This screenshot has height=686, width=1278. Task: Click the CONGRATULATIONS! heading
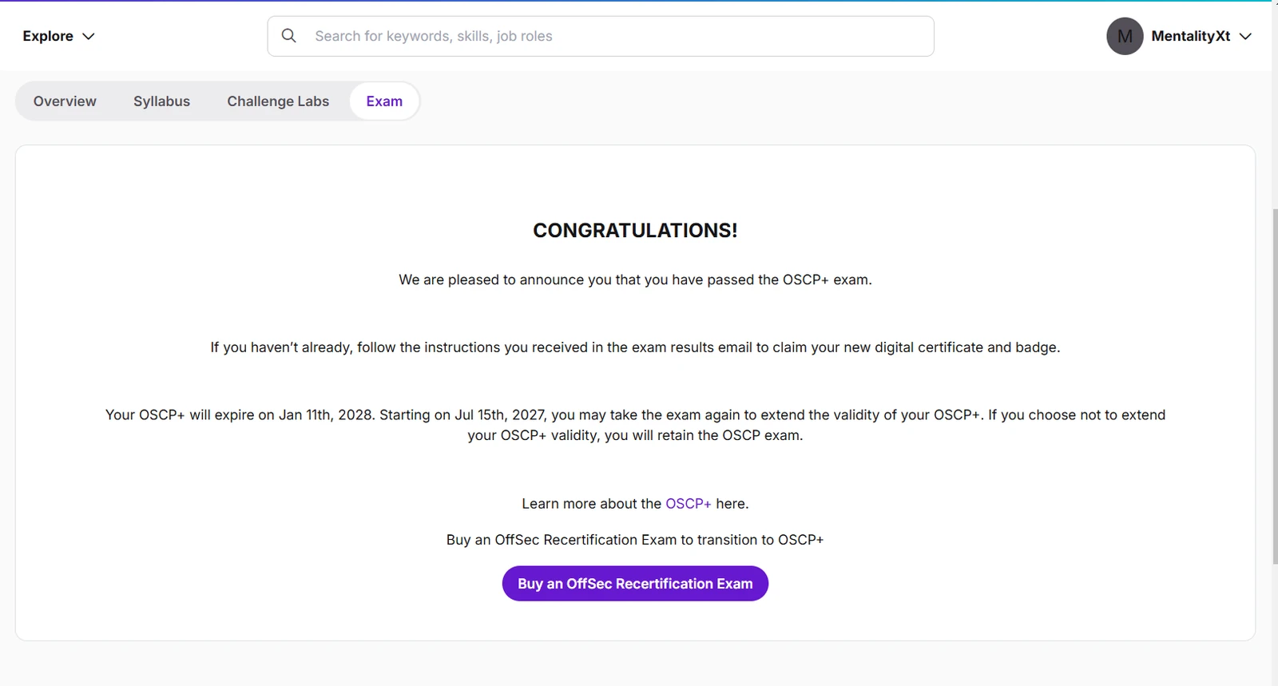(x=635, y=231)
